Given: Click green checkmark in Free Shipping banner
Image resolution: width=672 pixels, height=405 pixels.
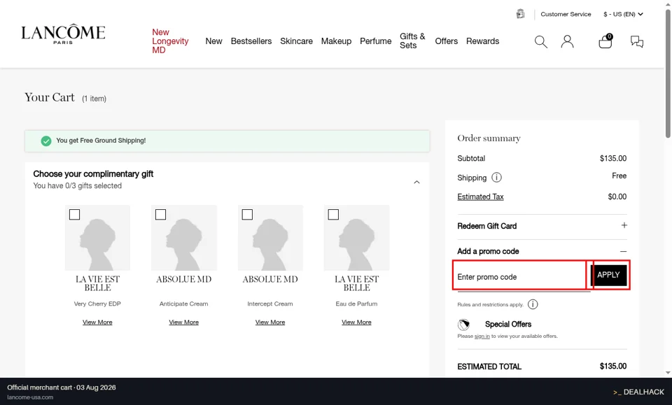Looking at the screenshot, I should click(46, 141).
